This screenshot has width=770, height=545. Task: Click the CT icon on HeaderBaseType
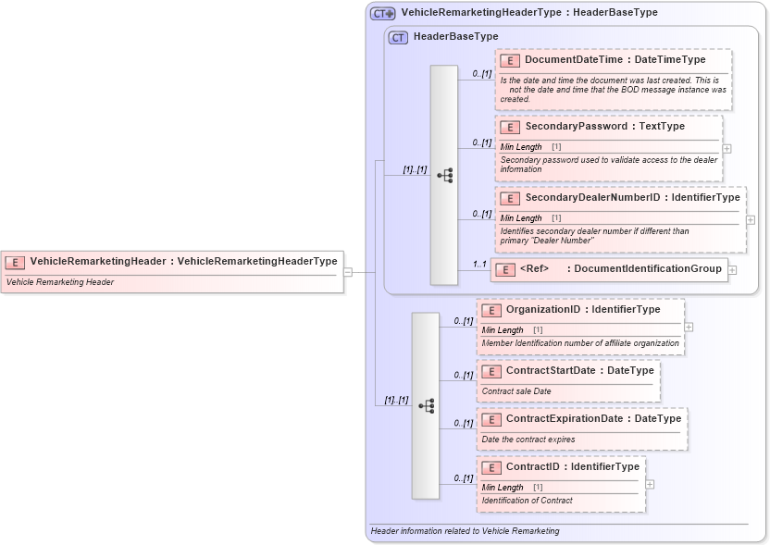(x=396, y=36)
